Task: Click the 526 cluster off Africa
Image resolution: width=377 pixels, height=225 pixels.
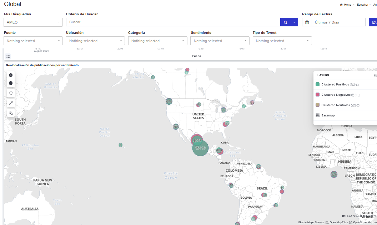Action: click(x=334, y=174)
